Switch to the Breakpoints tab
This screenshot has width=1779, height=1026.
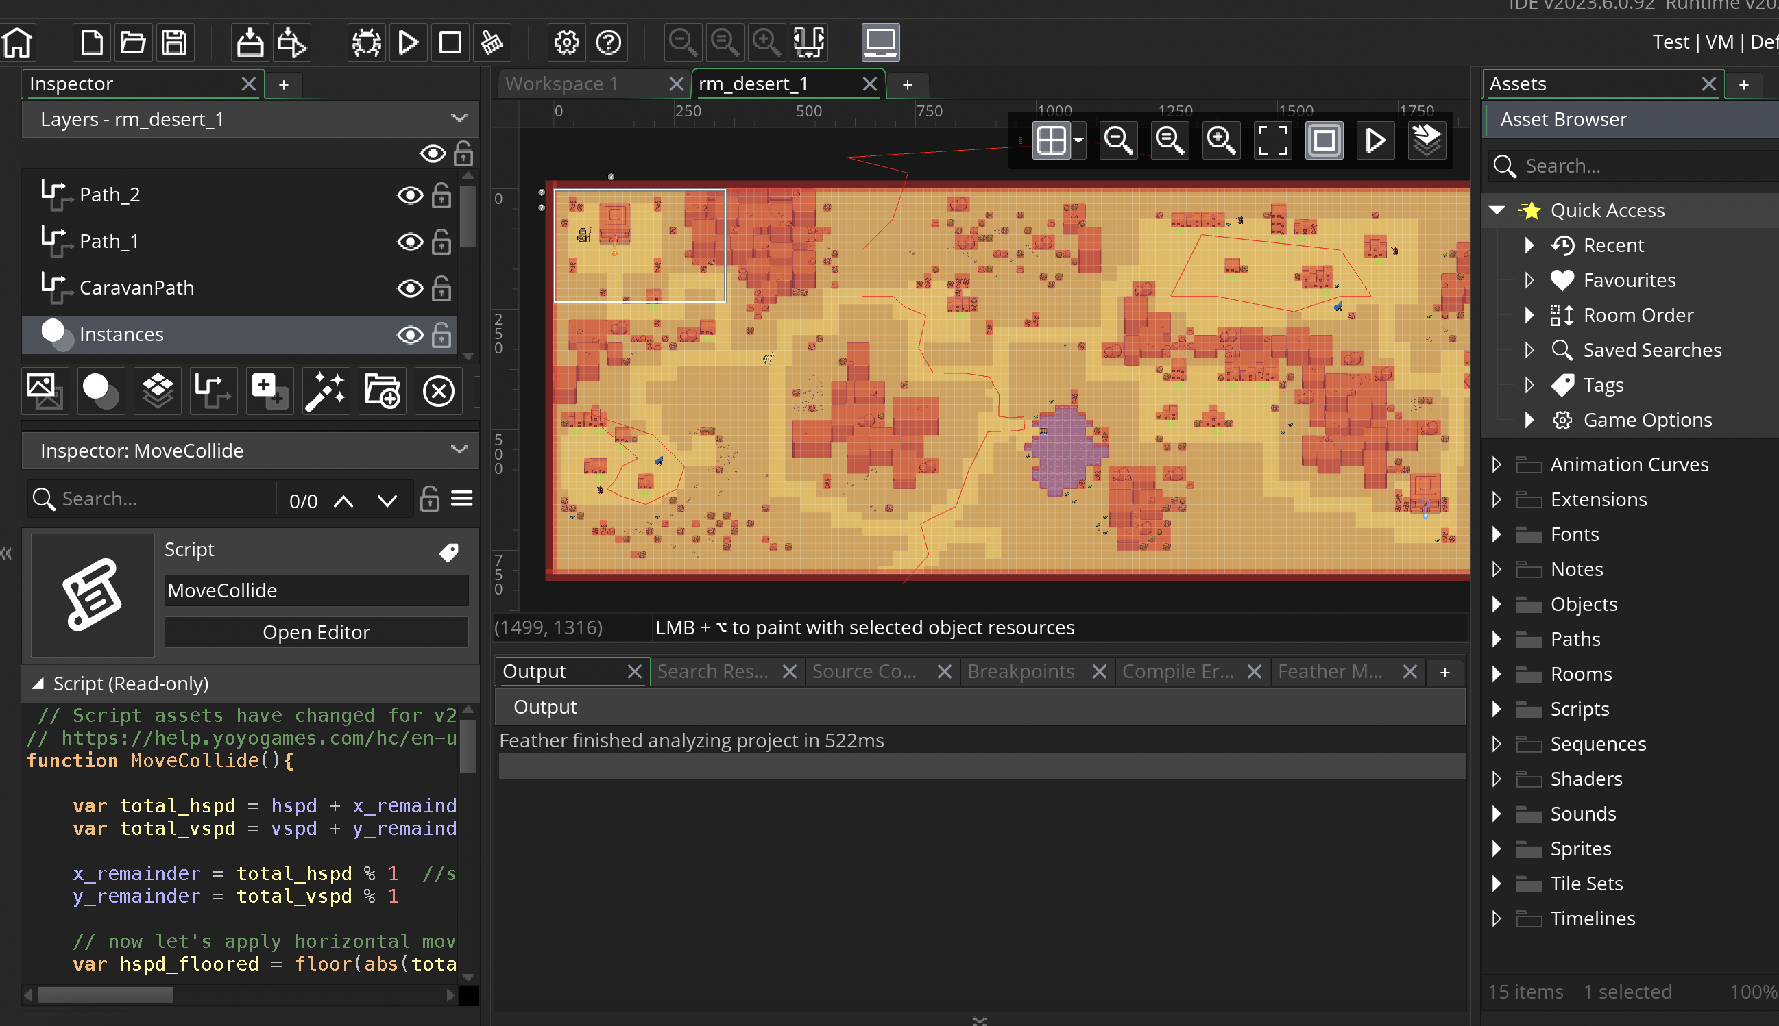click(1021, 671)
